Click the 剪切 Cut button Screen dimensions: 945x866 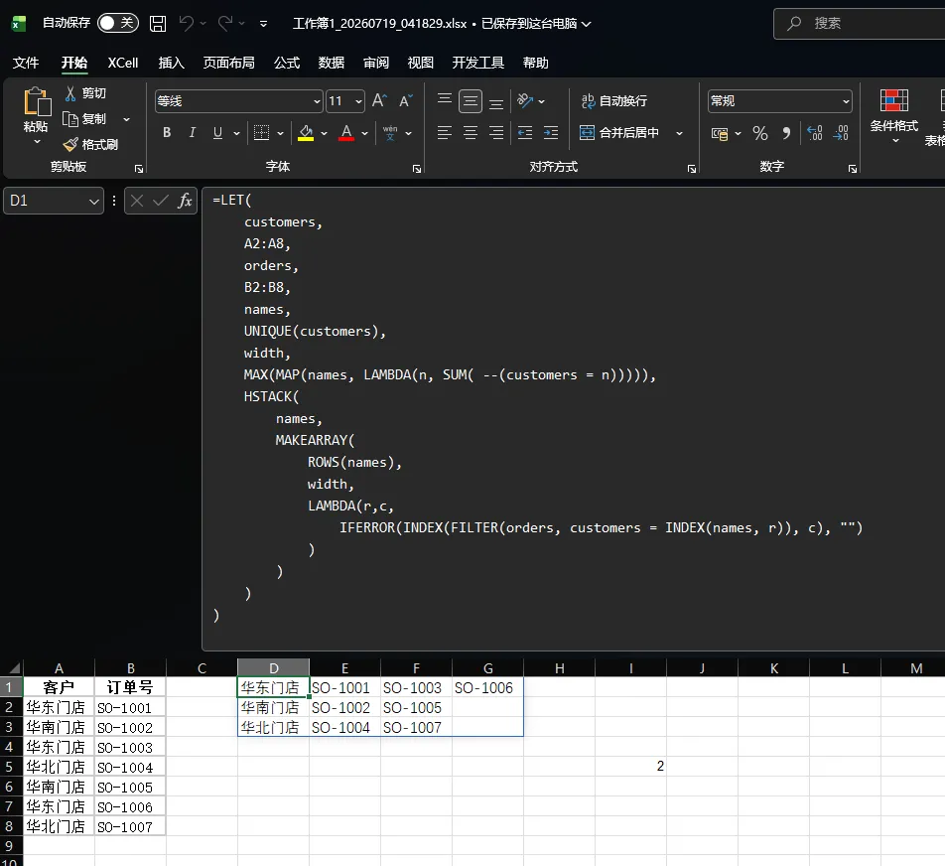[x=85, y=93]
